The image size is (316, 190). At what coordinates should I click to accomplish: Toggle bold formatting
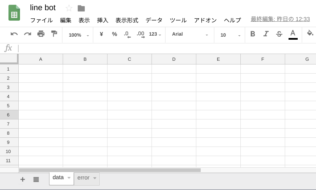[x=253, y=34]
